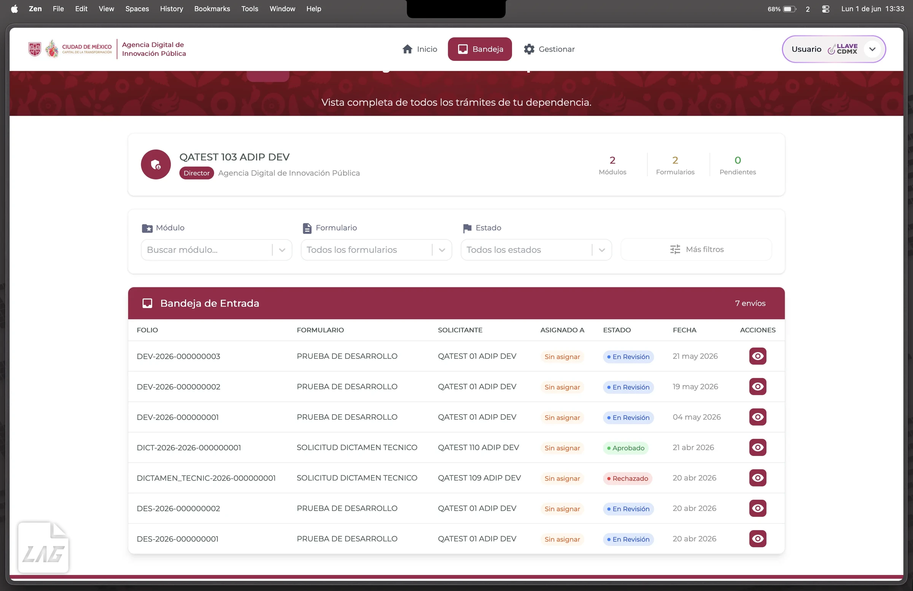Go to the Inicio tab
The width and height of the screenshot is (913, 591).
coord(419,49)
